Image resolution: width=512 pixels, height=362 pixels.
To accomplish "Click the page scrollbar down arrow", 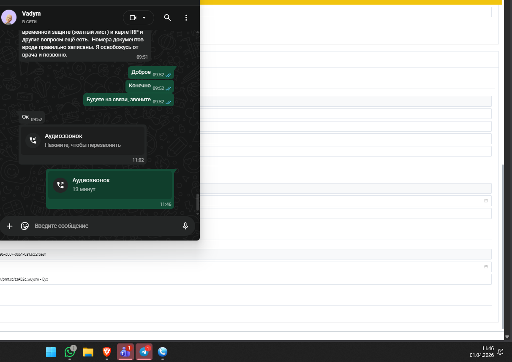I will click(x=507, y=337).
